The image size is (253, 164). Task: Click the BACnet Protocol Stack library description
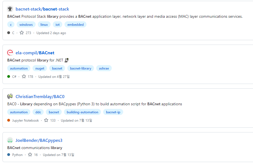pos(125,17)
